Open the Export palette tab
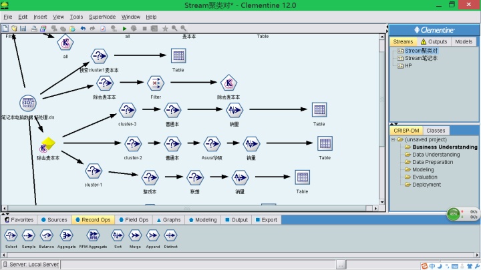 [267, 220]
